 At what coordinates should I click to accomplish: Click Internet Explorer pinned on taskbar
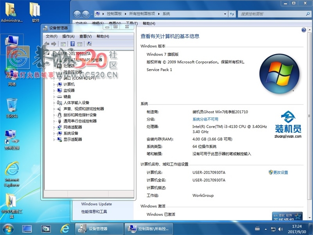point(65,229)
